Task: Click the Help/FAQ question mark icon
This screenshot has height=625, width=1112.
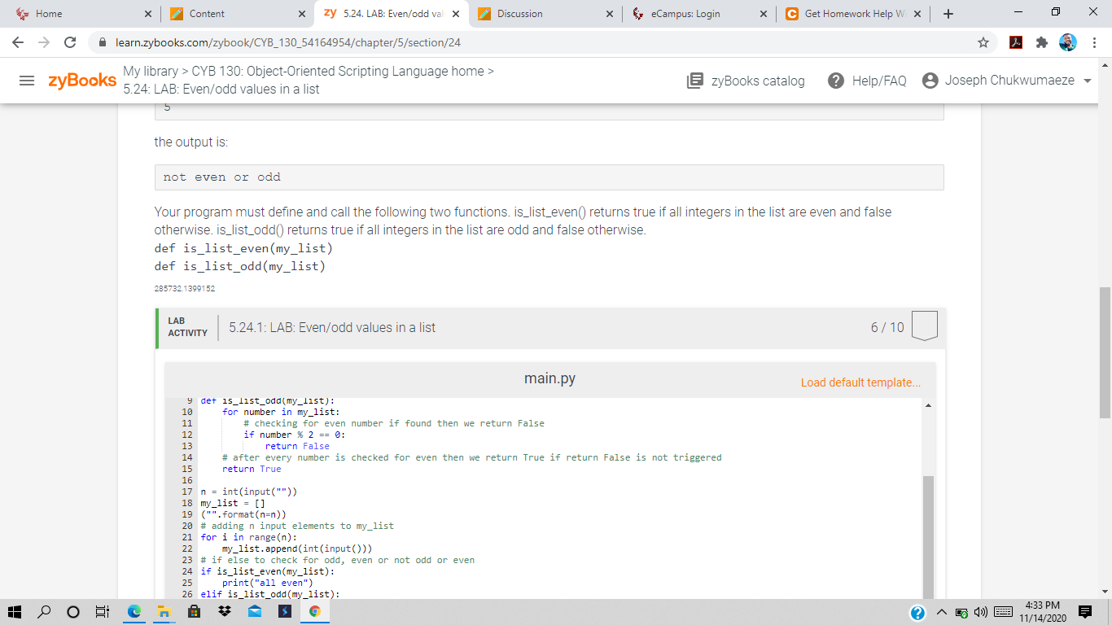Action: click(835, 81)
